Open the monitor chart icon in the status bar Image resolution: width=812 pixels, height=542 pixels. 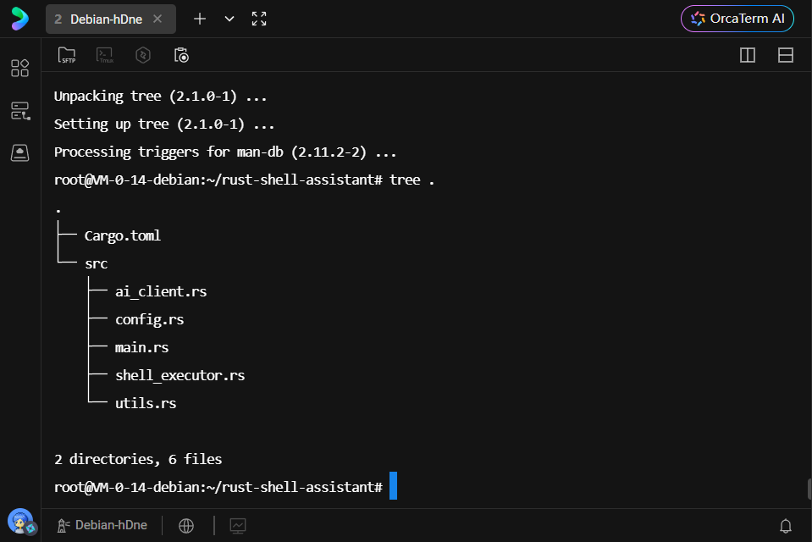[238, 526]
